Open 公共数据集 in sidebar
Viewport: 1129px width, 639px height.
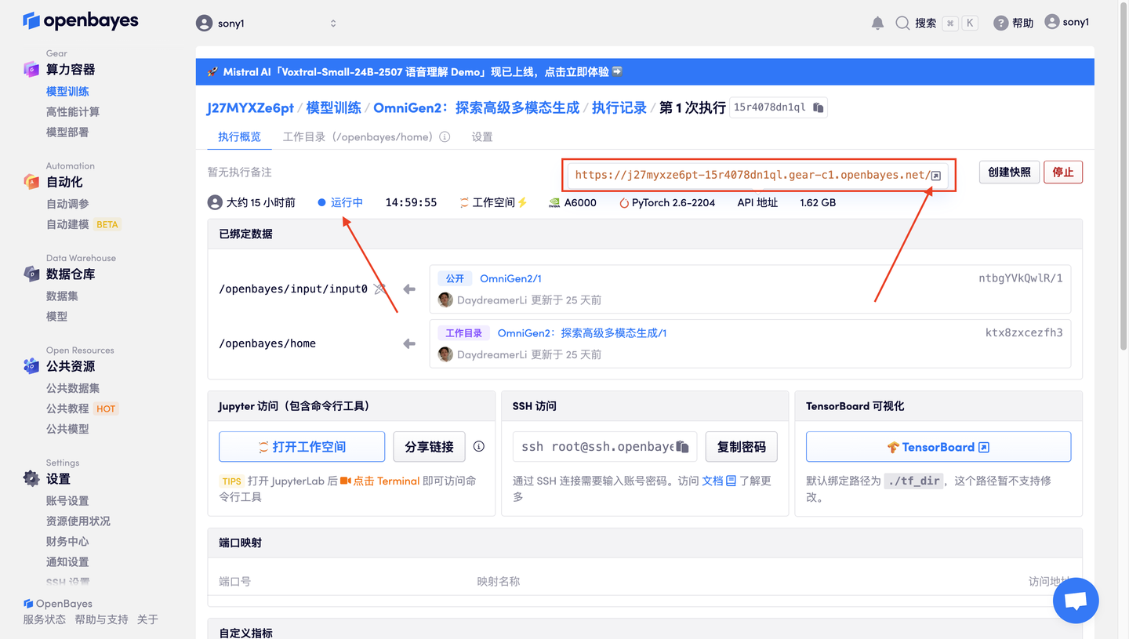click(73, 387)
